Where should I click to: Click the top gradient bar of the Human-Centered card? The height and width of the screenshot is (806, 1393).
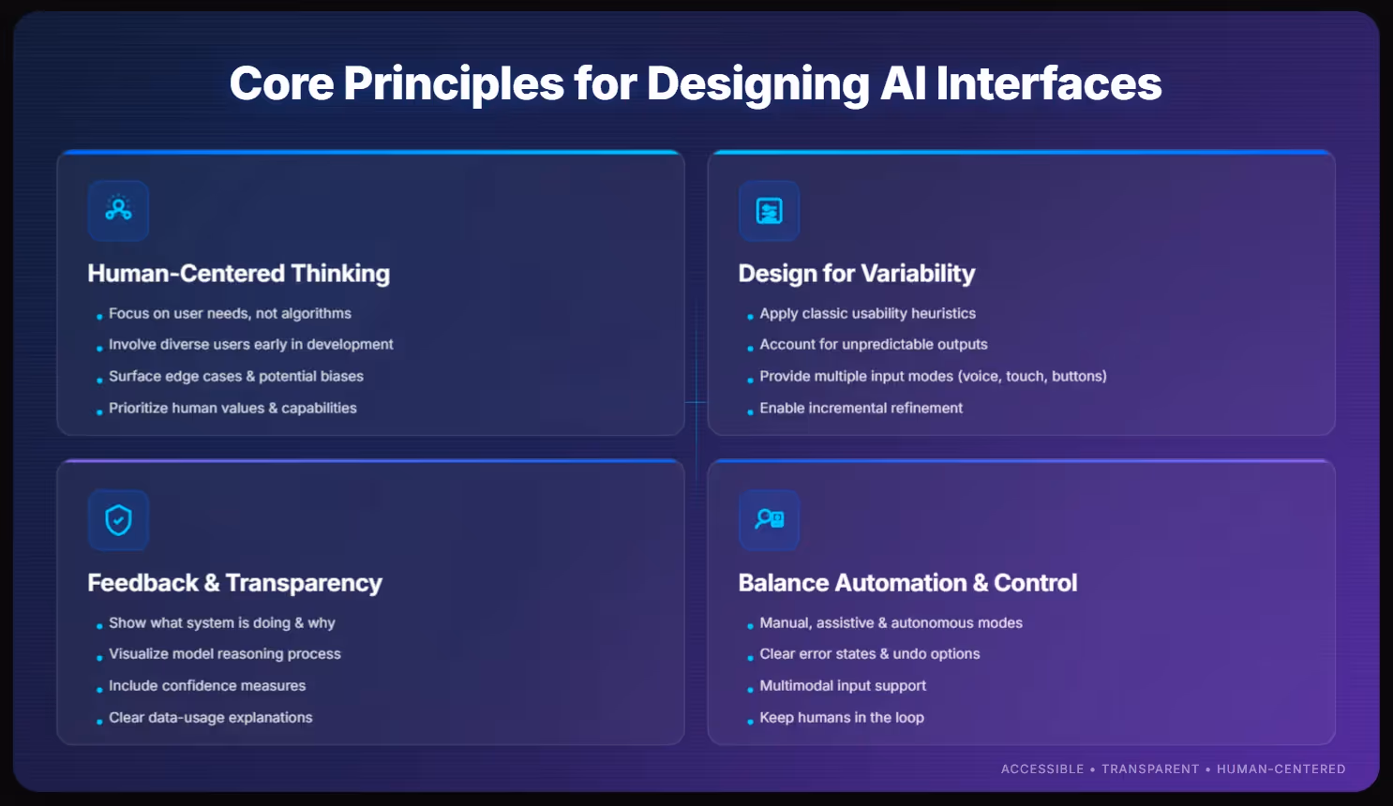tap(371, 151)
